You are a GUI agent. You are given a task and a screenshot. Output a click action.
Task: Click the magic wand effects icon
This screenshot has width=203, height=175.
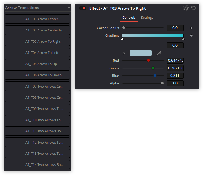pyautogui.click(x=186, y=8)
